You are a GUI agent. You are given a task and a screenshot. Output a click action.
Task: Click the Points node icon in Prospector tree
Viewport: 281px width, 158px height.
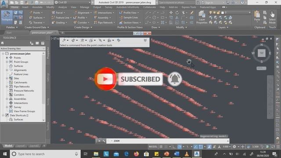pos(11,57)
